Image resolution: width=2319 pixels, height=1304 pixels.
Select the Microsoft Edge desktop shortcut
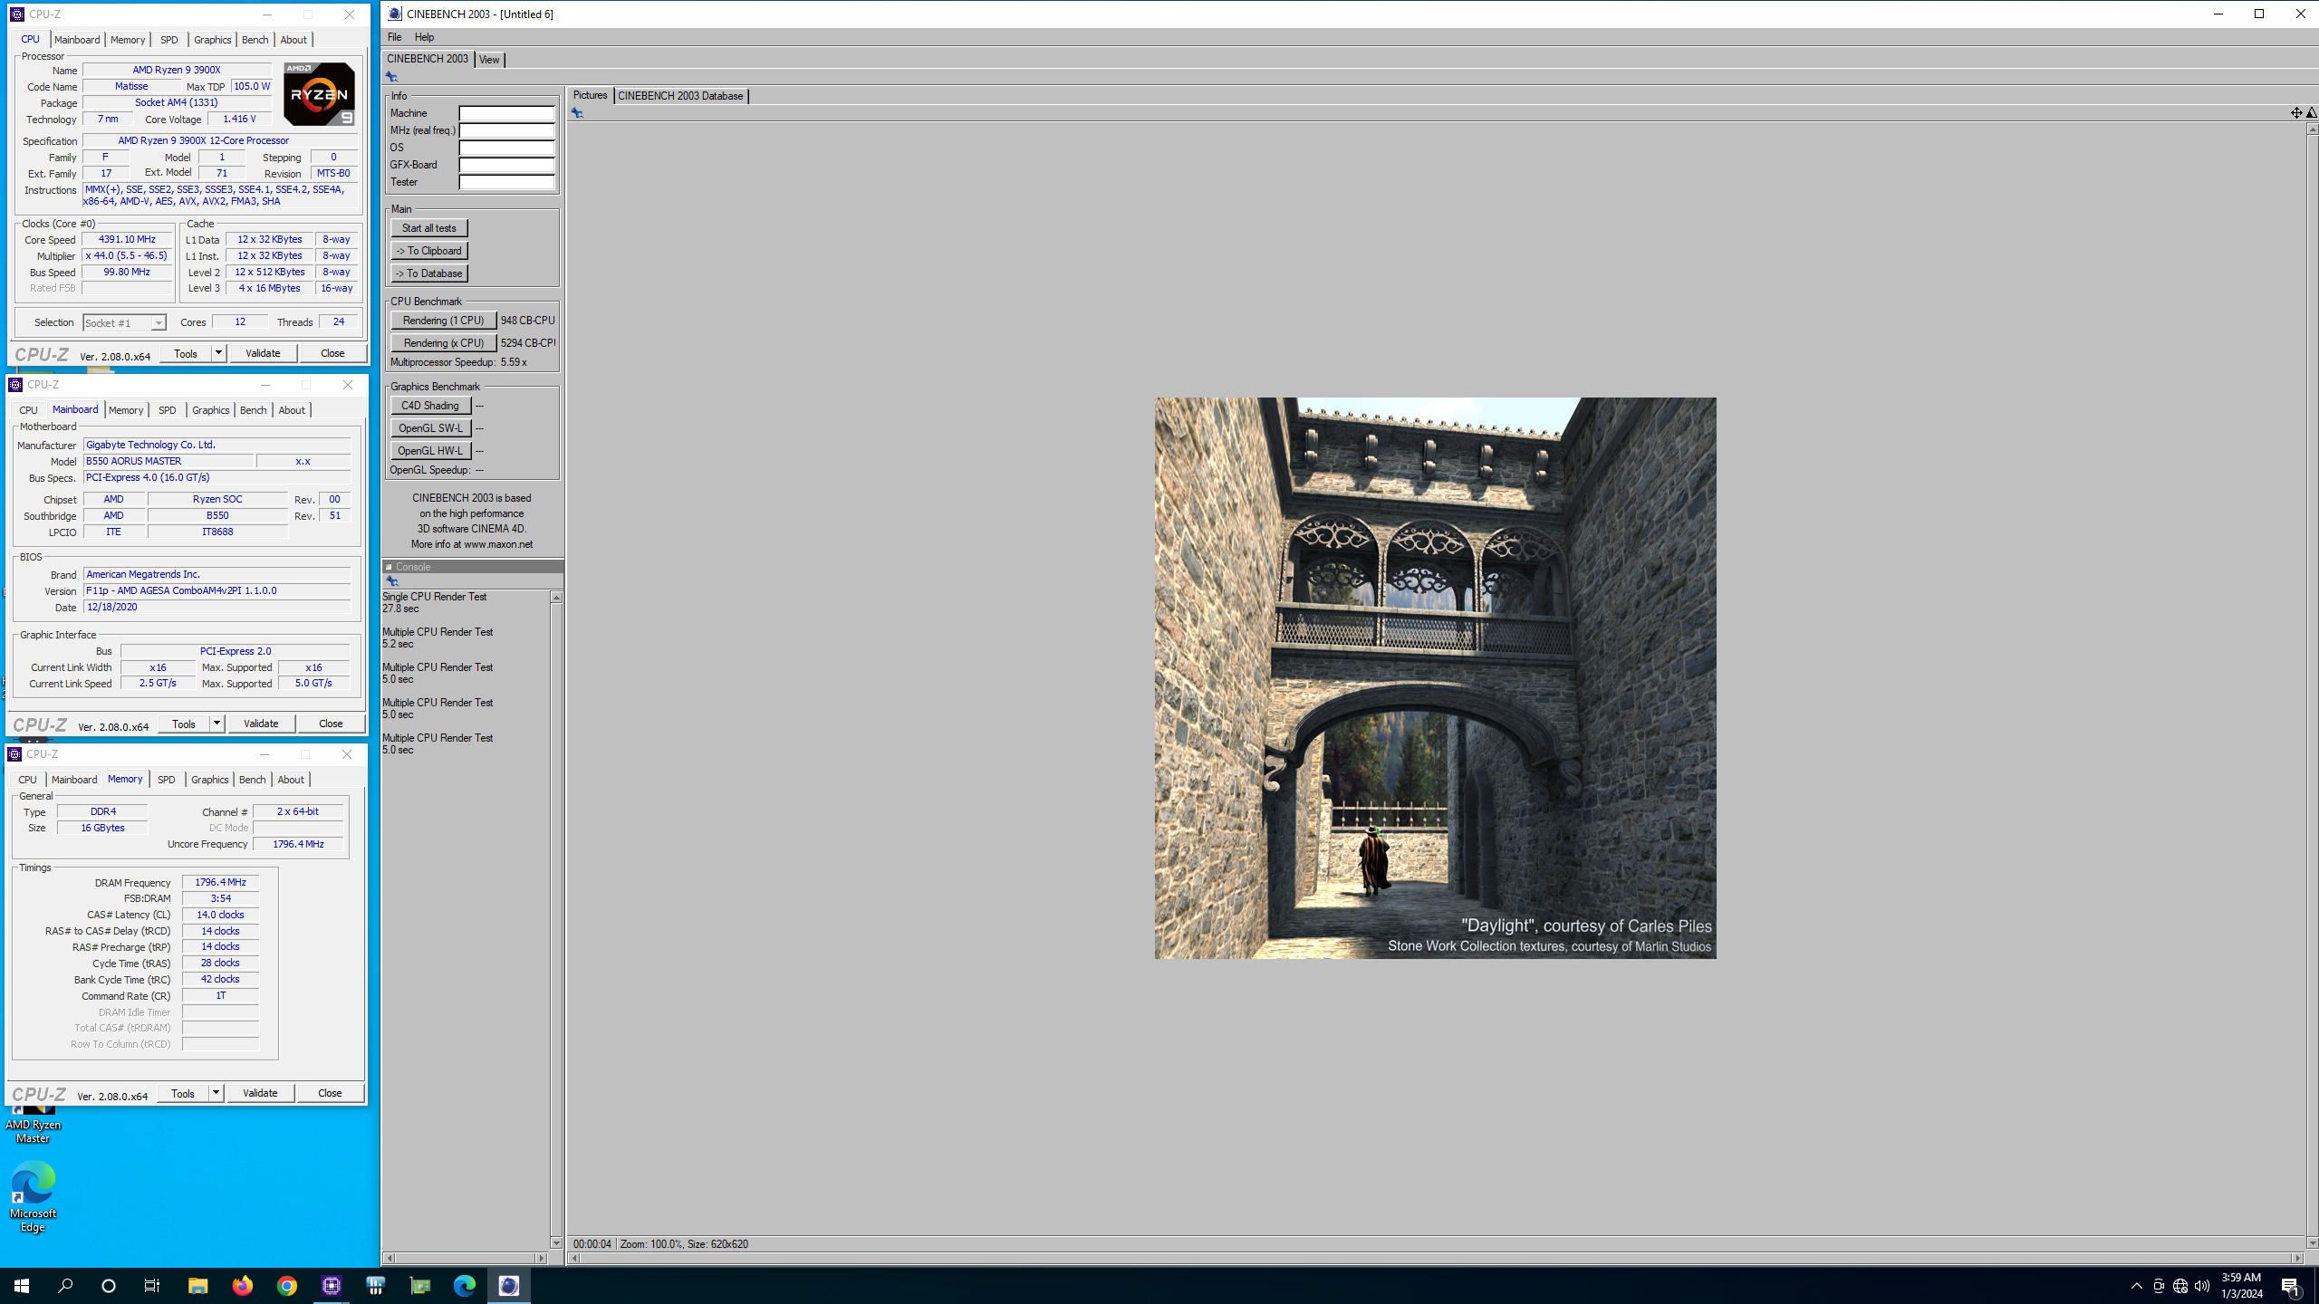(x=34, y=1195)
